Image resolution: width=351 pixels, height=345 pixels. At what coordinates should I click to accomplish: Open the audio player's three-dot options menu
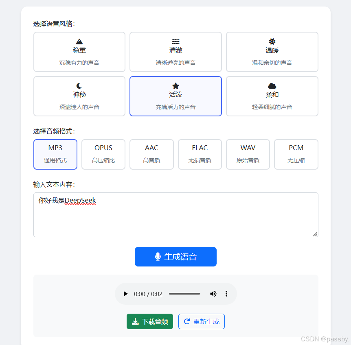pos(226,294)
